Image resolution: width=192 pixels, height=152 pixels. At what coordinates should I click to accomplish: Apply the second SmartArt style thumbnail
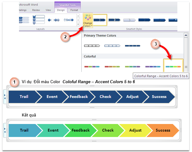115,20
